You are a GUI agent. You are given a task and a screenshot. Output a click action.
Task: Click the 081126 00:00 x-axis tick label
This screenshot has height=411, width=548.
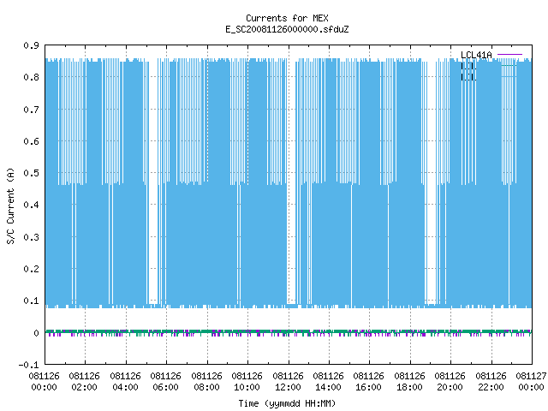tap(44, 382)
